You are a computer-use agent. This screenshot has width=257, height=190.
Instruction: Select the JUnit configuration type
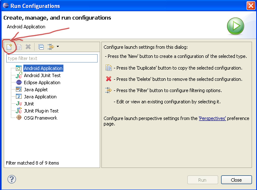point(30,104)
